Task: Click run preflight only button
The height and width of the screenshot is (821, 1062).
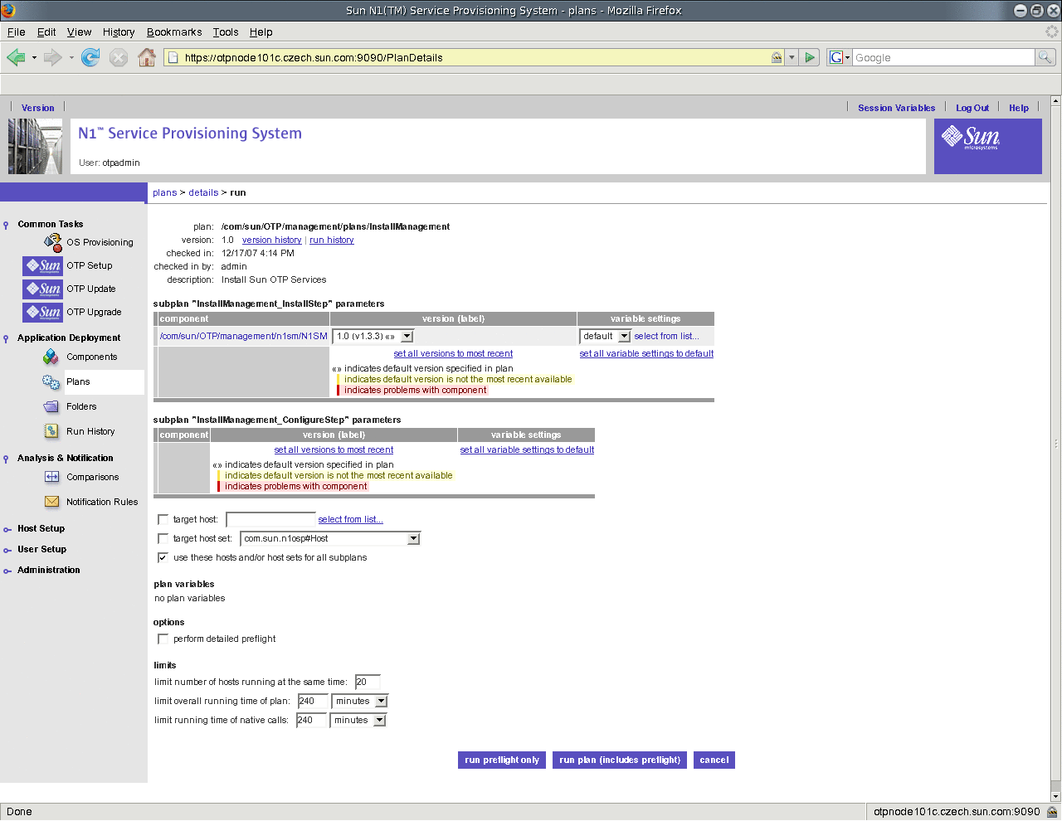Action: pos(502,760)
